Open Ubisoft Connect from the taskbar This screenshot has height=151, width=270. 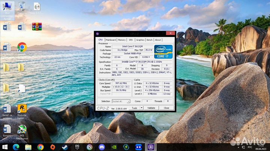coord(89,147)
